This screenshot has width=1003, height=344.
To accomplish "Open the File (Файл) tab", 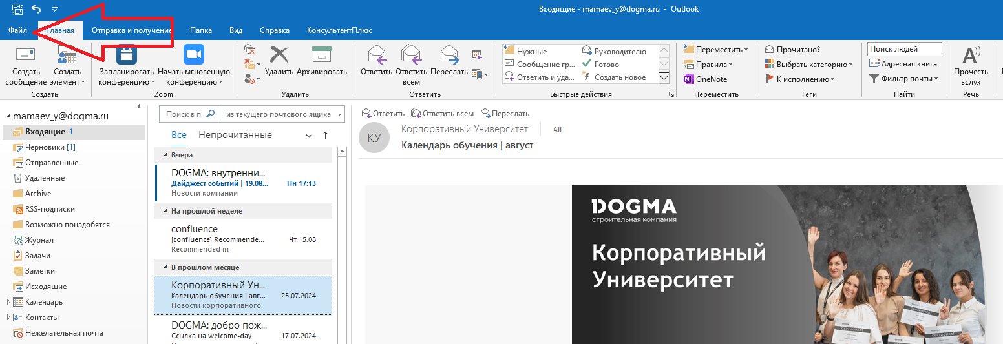I will click(17, 30).
